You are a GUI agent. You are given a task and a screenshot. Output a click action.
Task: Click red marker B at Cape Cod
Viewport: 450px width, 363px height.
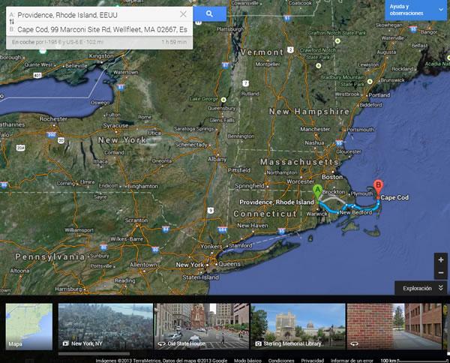click(x=378, y=187)
